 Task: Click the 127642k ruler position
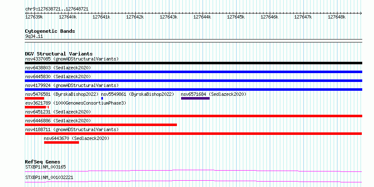tap(135, 17)
